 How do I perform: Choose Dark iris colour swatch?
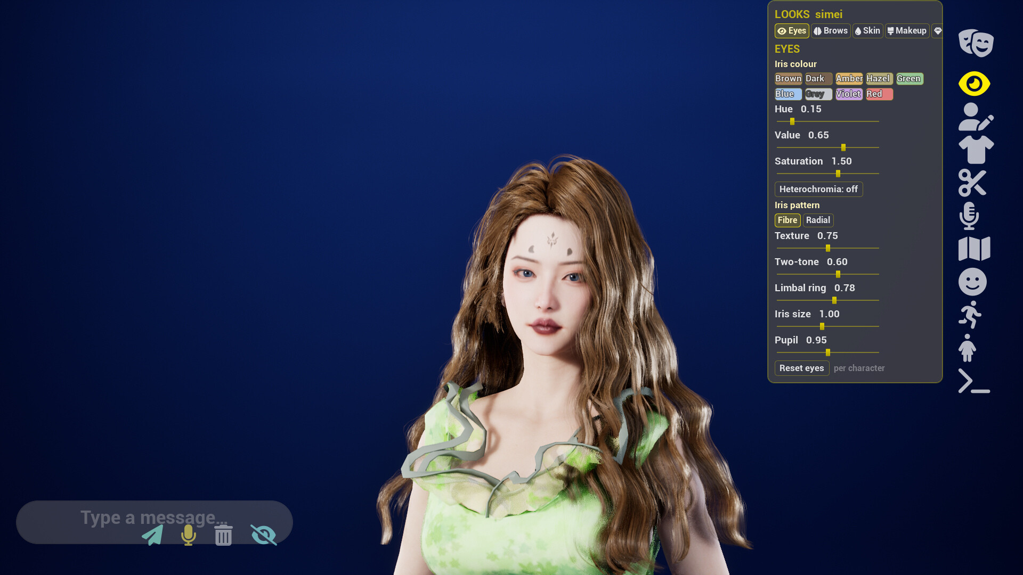[818, 79]
